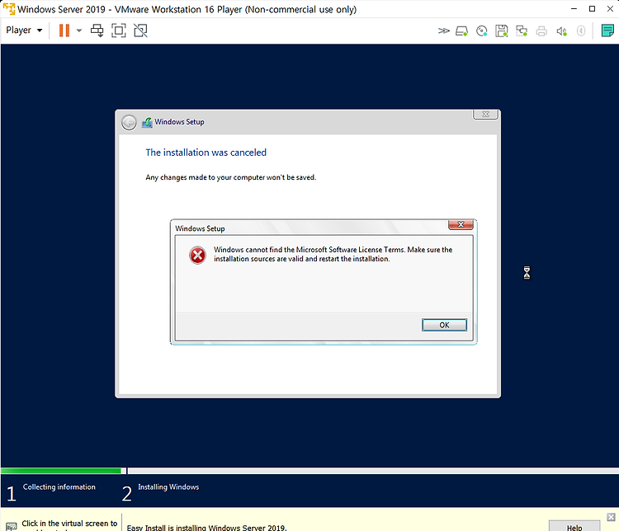Click the back arrow in Windows Setup
619x531 pixels.
coord(129,122)
